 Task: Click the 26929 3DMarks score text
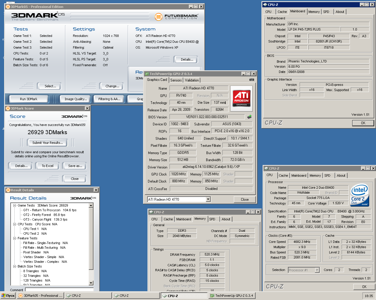[47, 132]
